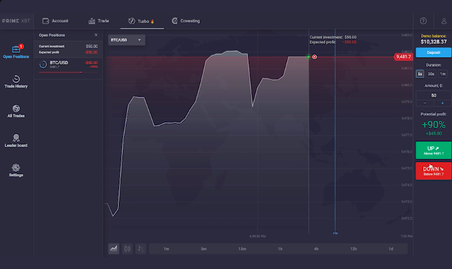Image resolution: width=452 pixels, height=269 pixels.
Task: Click the Turbo flame icon
Action: [153, 21]
